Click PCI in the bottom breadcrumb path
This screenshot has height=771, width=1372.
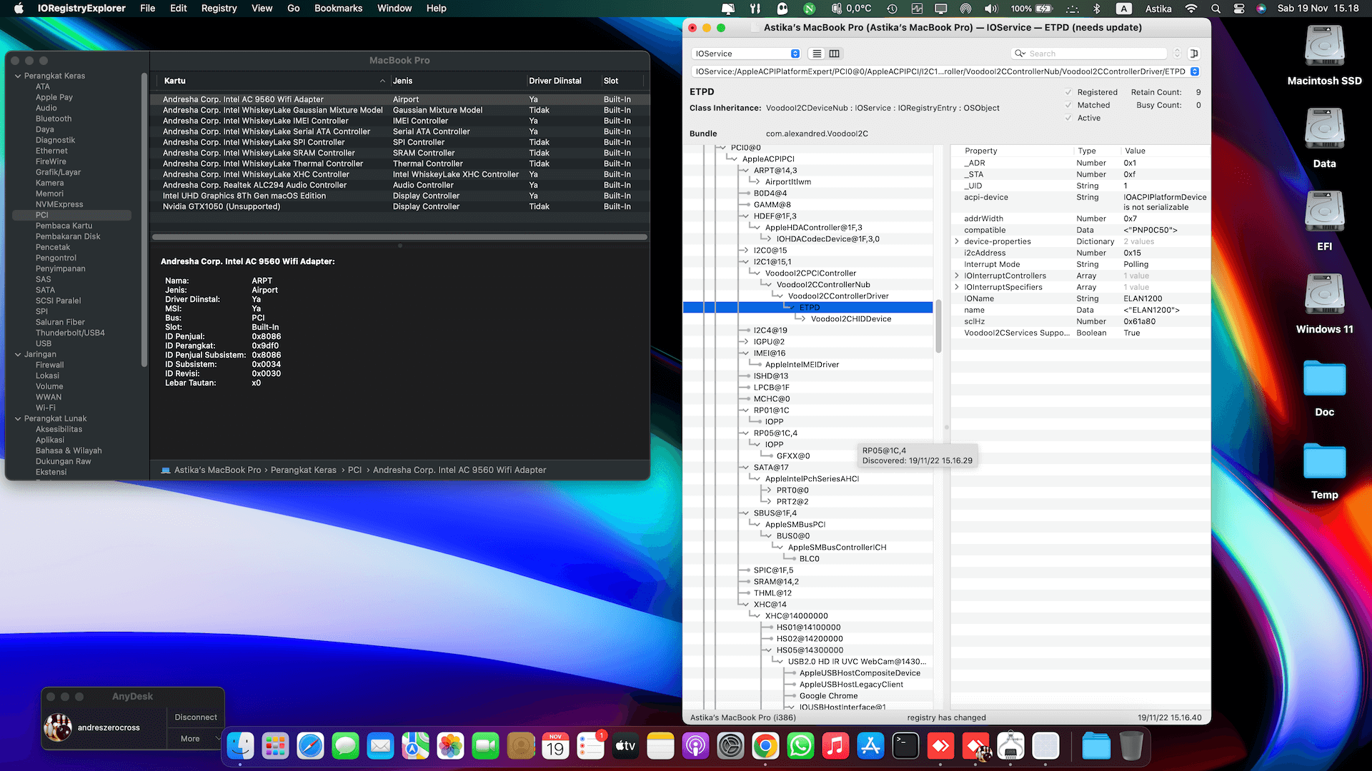354,470
